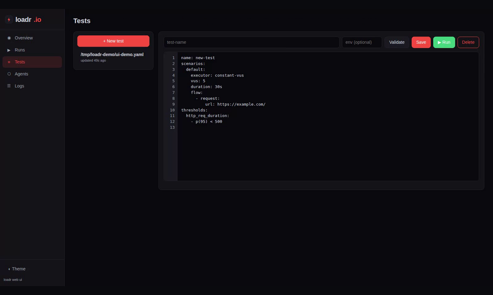Open the Agents section
The width and height of the screenshot is (493, 295).
point(32,74)
